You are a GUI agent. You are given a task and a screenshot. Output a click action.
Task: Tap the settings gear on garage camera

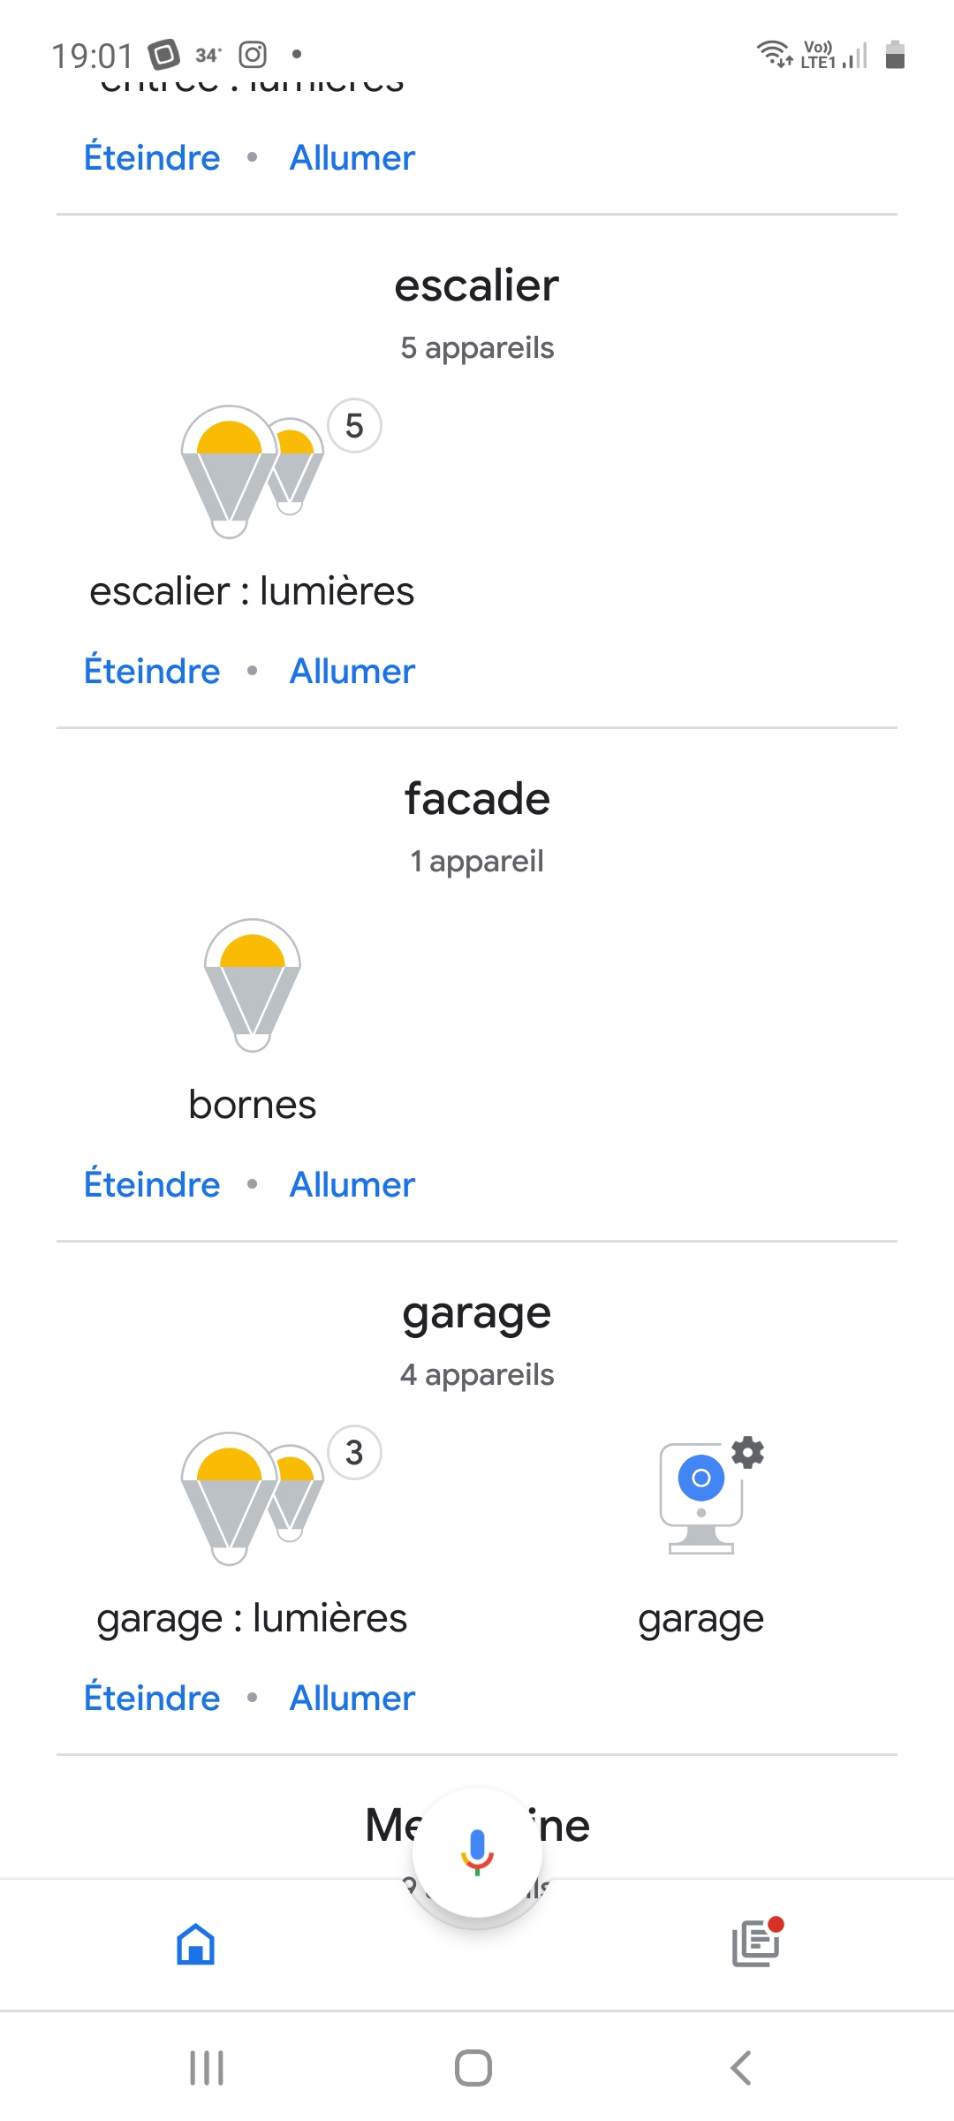pyautogui.click(x=748, y=1452)
